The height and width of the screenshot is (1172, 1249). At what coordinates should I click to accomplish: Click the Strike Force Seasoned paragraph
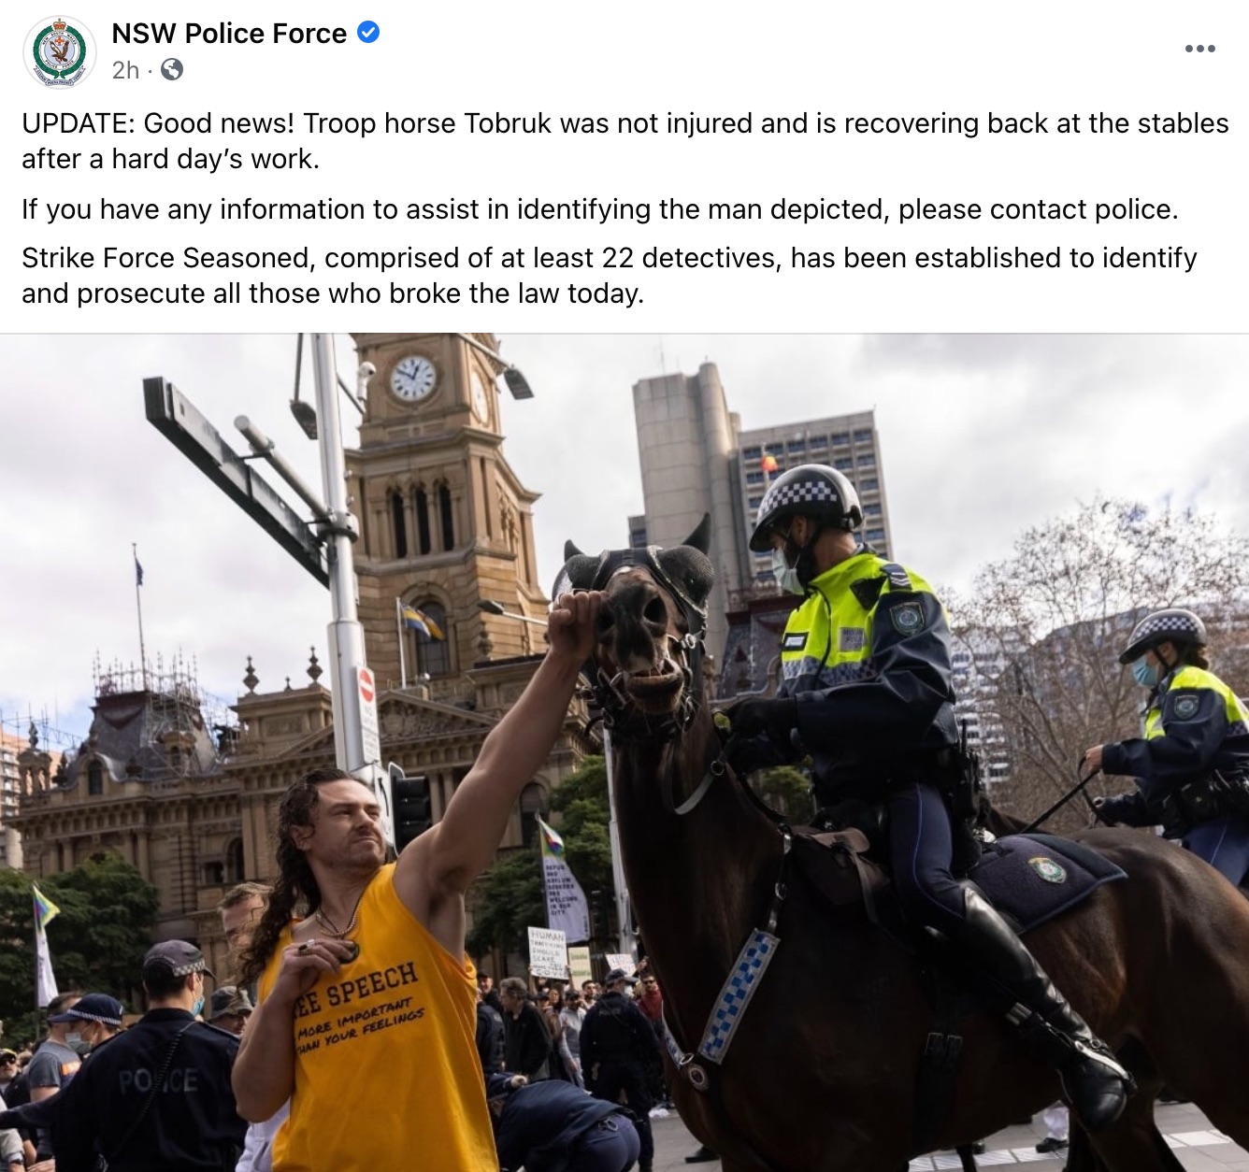point(610,276)
